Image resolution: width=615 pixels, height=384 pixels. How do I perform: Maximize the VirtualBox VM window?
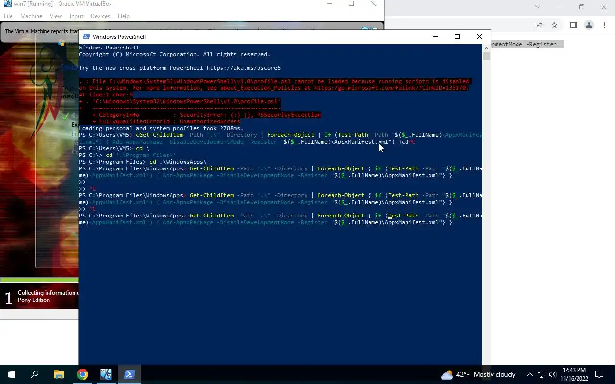coord(351,4)
